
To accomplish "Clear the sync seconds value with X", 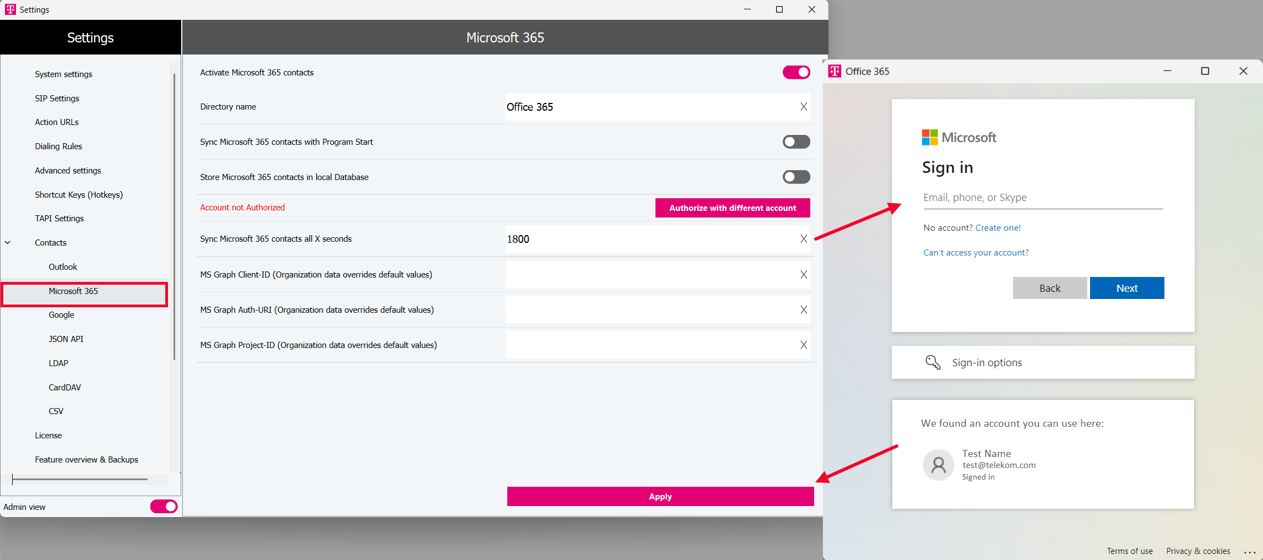I will coord(803,239).
